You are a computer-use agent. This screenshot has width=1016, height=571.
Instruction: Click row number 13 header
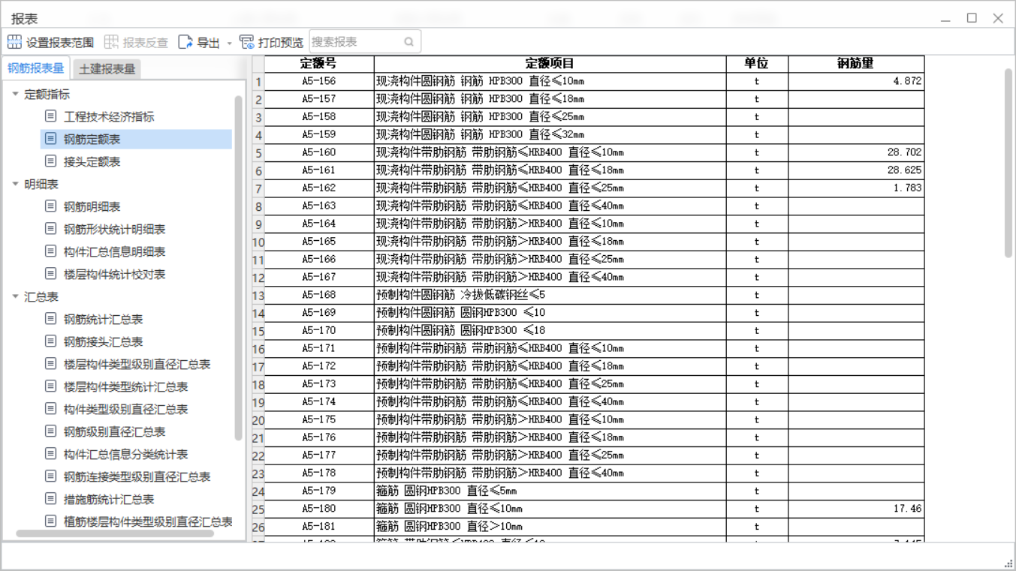point(258,296)
